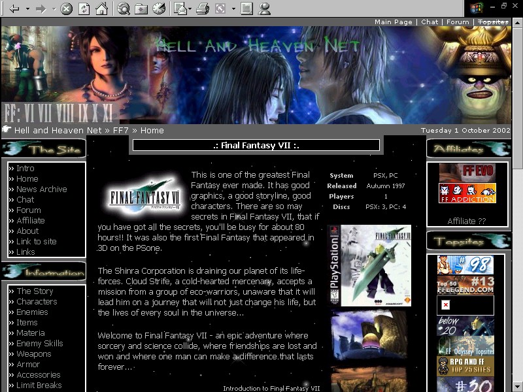Click the 'Autumn 1997' release value

coord(386,186)
